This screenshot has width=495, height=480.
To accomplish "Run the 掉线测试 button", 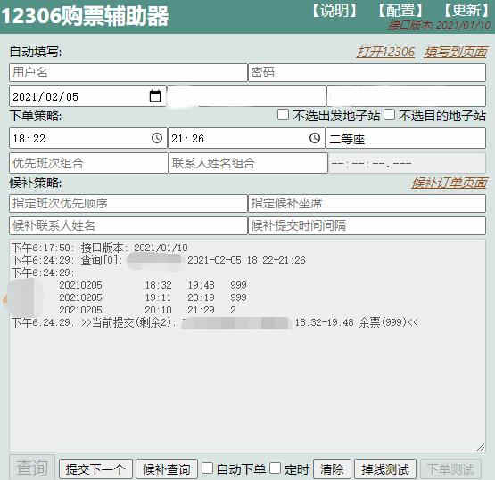I will (385, 469).
